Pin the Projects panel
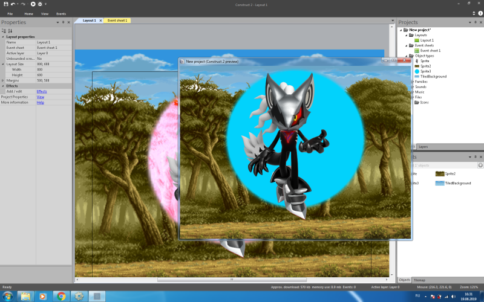Viewport: 484px width, 302px height. 476,22
